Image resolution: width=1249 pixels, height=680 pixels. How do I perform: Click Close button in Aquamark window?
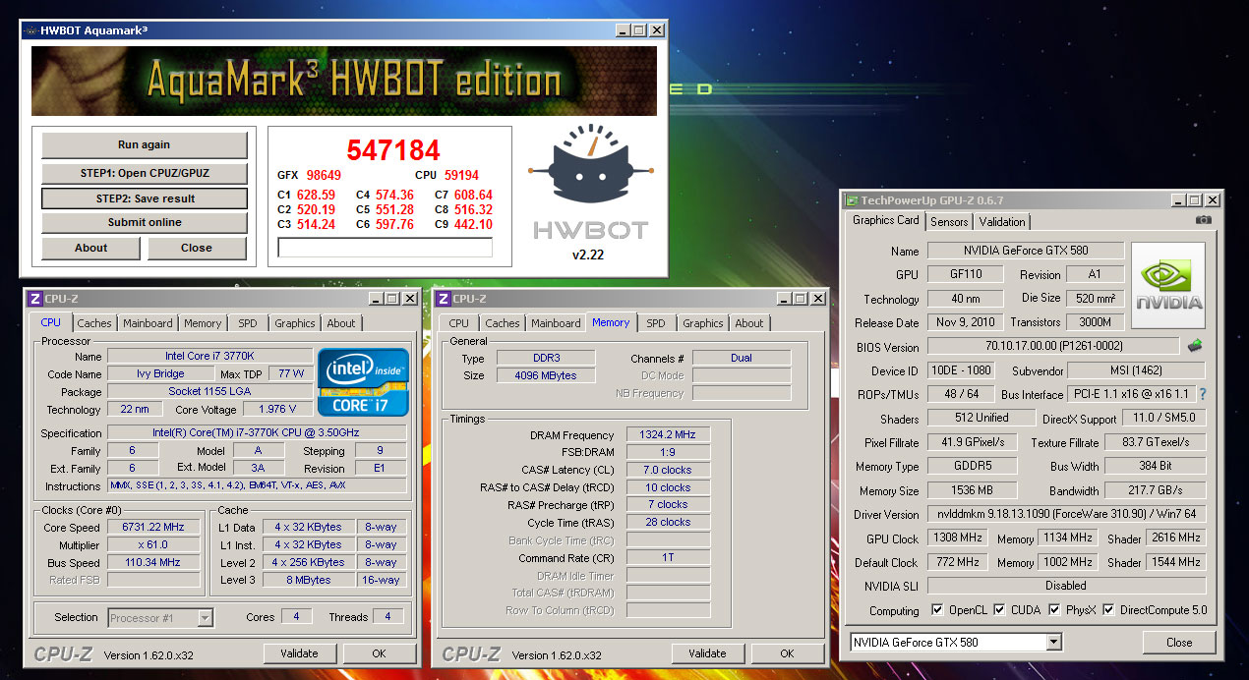[197, 248]
